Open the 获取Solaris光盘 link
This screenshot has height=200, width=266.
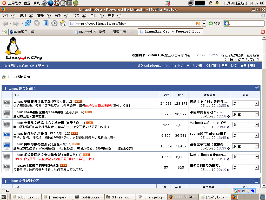pyautogui.click(x=149, y=66)
